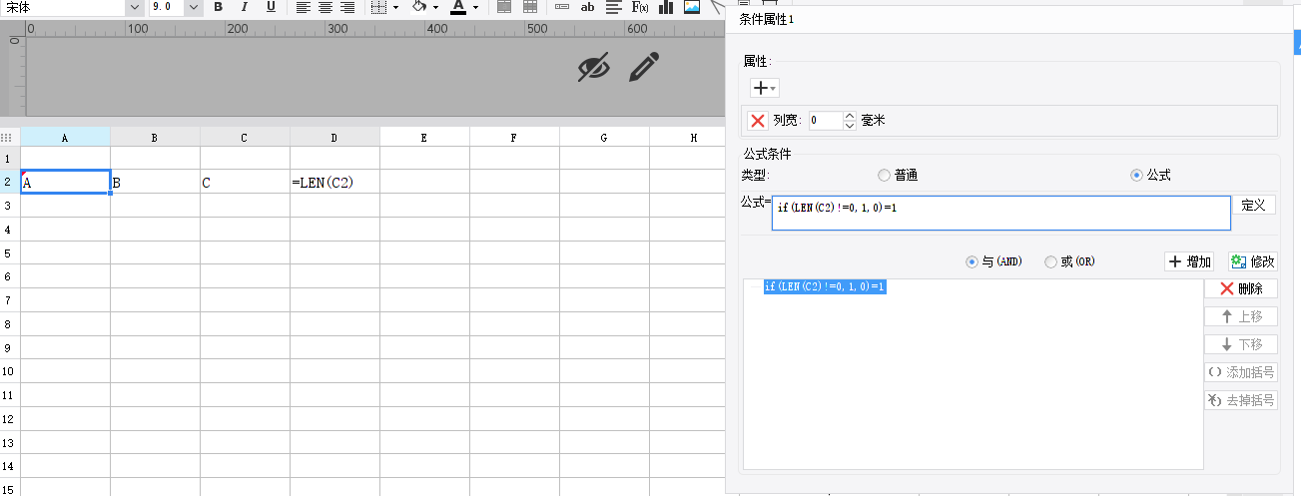
Task: Click the insert formula F(x) icon
Action: coord(640,7)
